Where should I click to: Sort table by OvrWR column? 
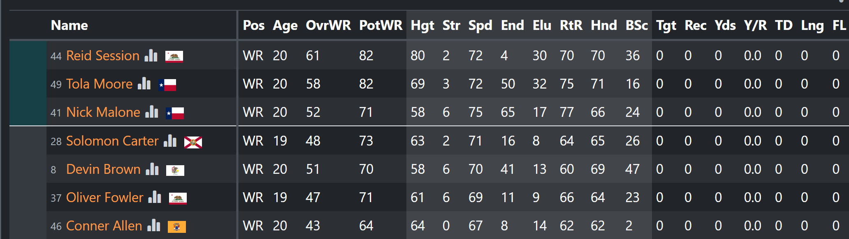click(x=328, y=25)
